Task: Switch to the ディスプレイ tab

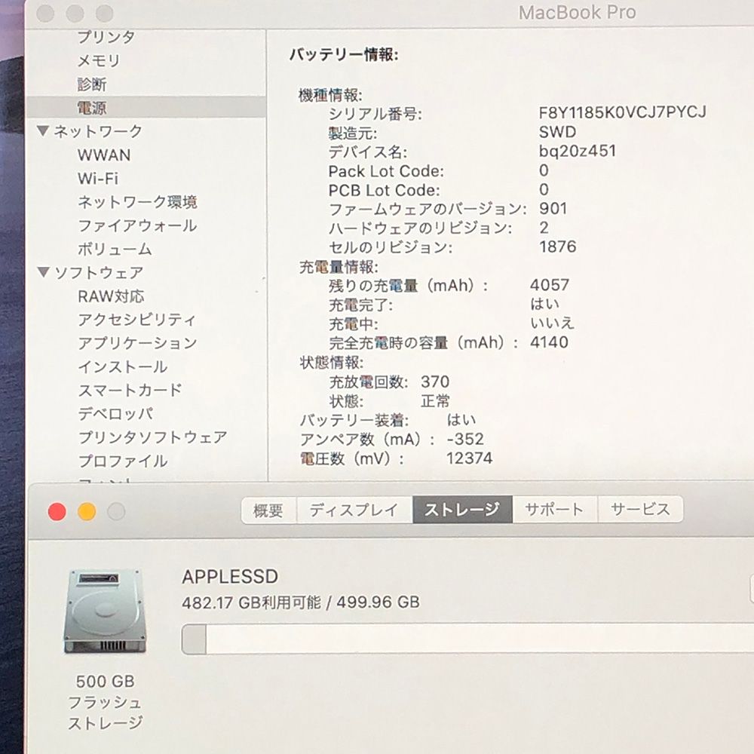Action: [354, 510]
